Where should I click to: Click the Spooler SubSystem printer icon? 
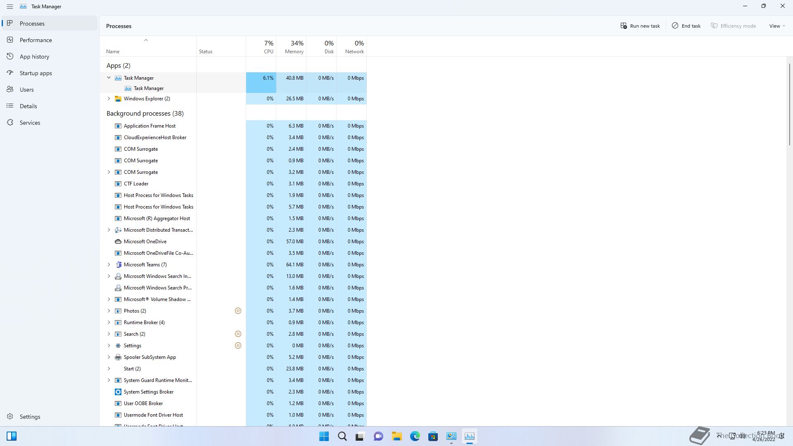point(118,357)
